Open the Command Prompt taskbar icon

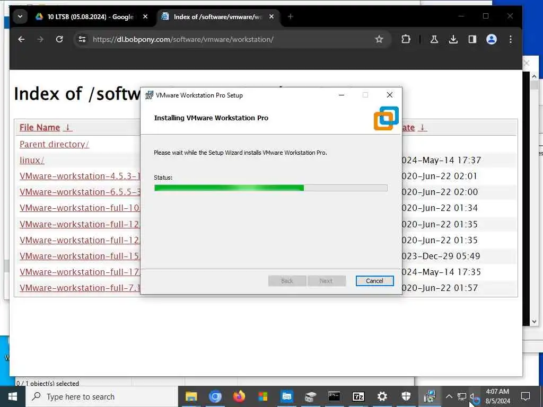point(334,396)
